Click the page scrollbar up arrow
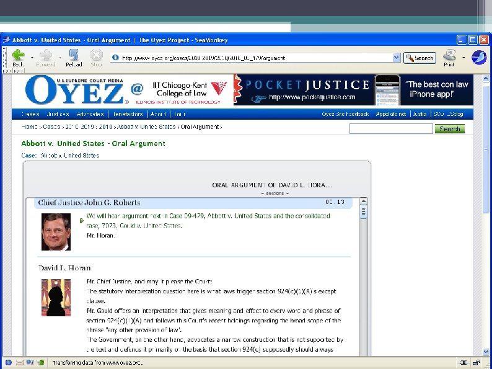The image size is (492, 369). click(486, 78)
